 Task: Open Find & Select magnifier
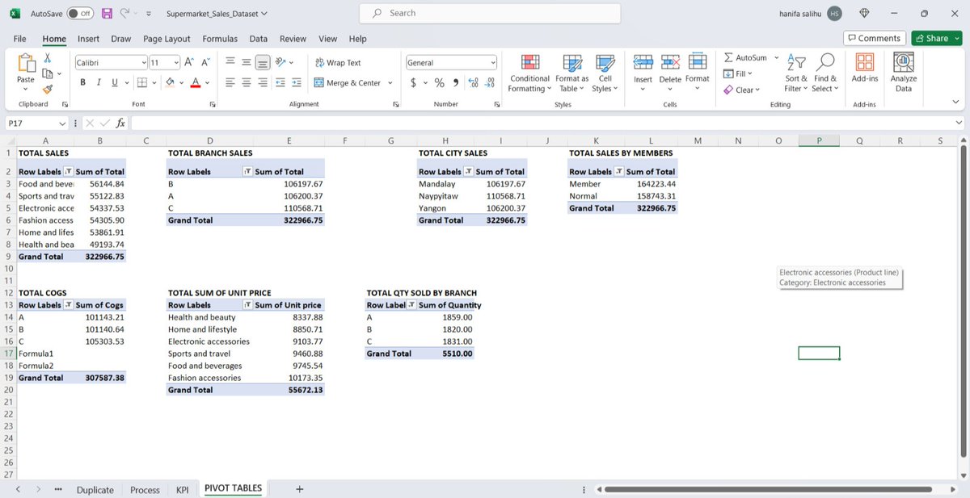(x=825, y=73)
